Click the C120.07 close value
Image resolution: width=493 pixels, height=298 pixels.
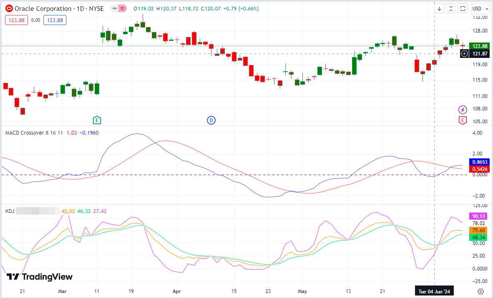[211, 8]
